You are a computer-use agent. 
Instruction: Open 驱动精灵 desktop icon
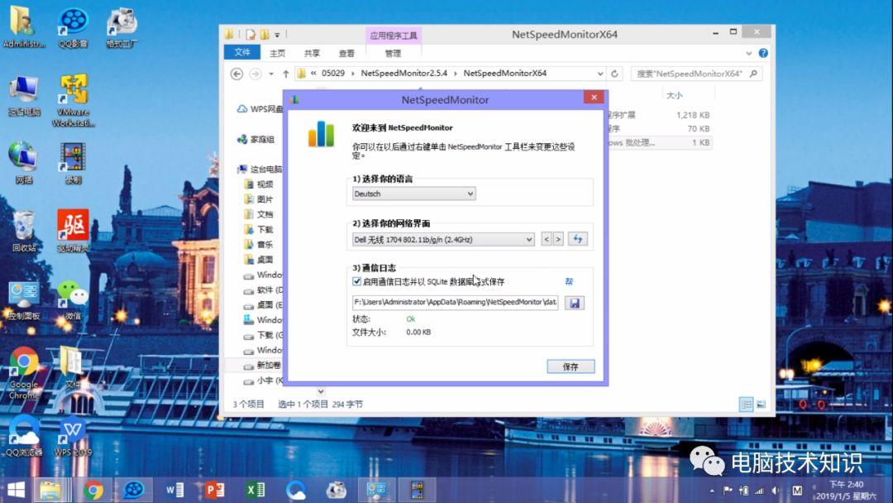coord(73,232)
